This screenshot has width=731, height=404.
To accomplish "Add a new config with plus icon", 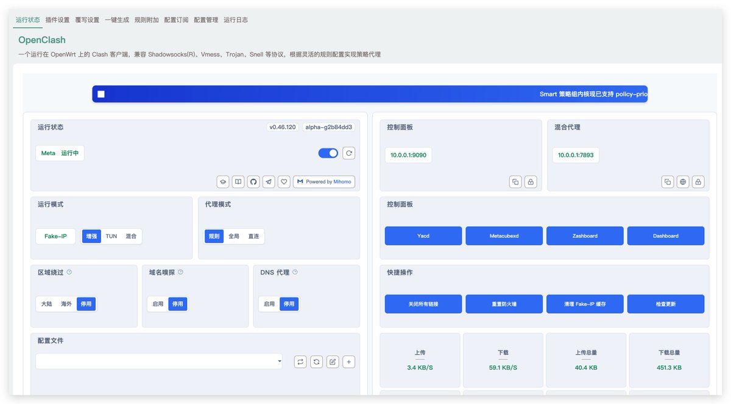I will coord(348,361).
